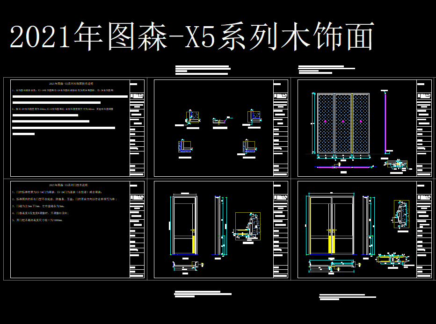Click the single door elevation drawing
The width and height of the screenshot is (436, 324).
point(185,225)
